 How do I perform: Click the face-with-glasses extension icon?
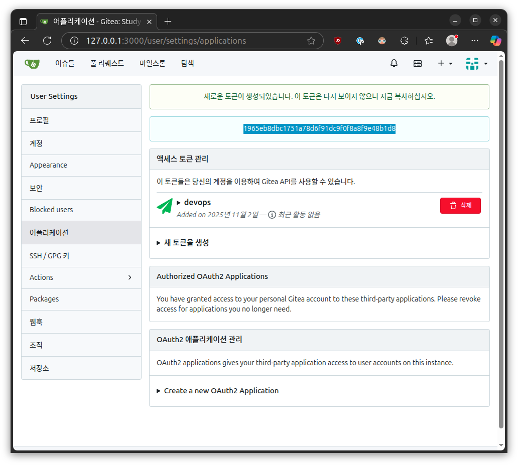[382, 41]
